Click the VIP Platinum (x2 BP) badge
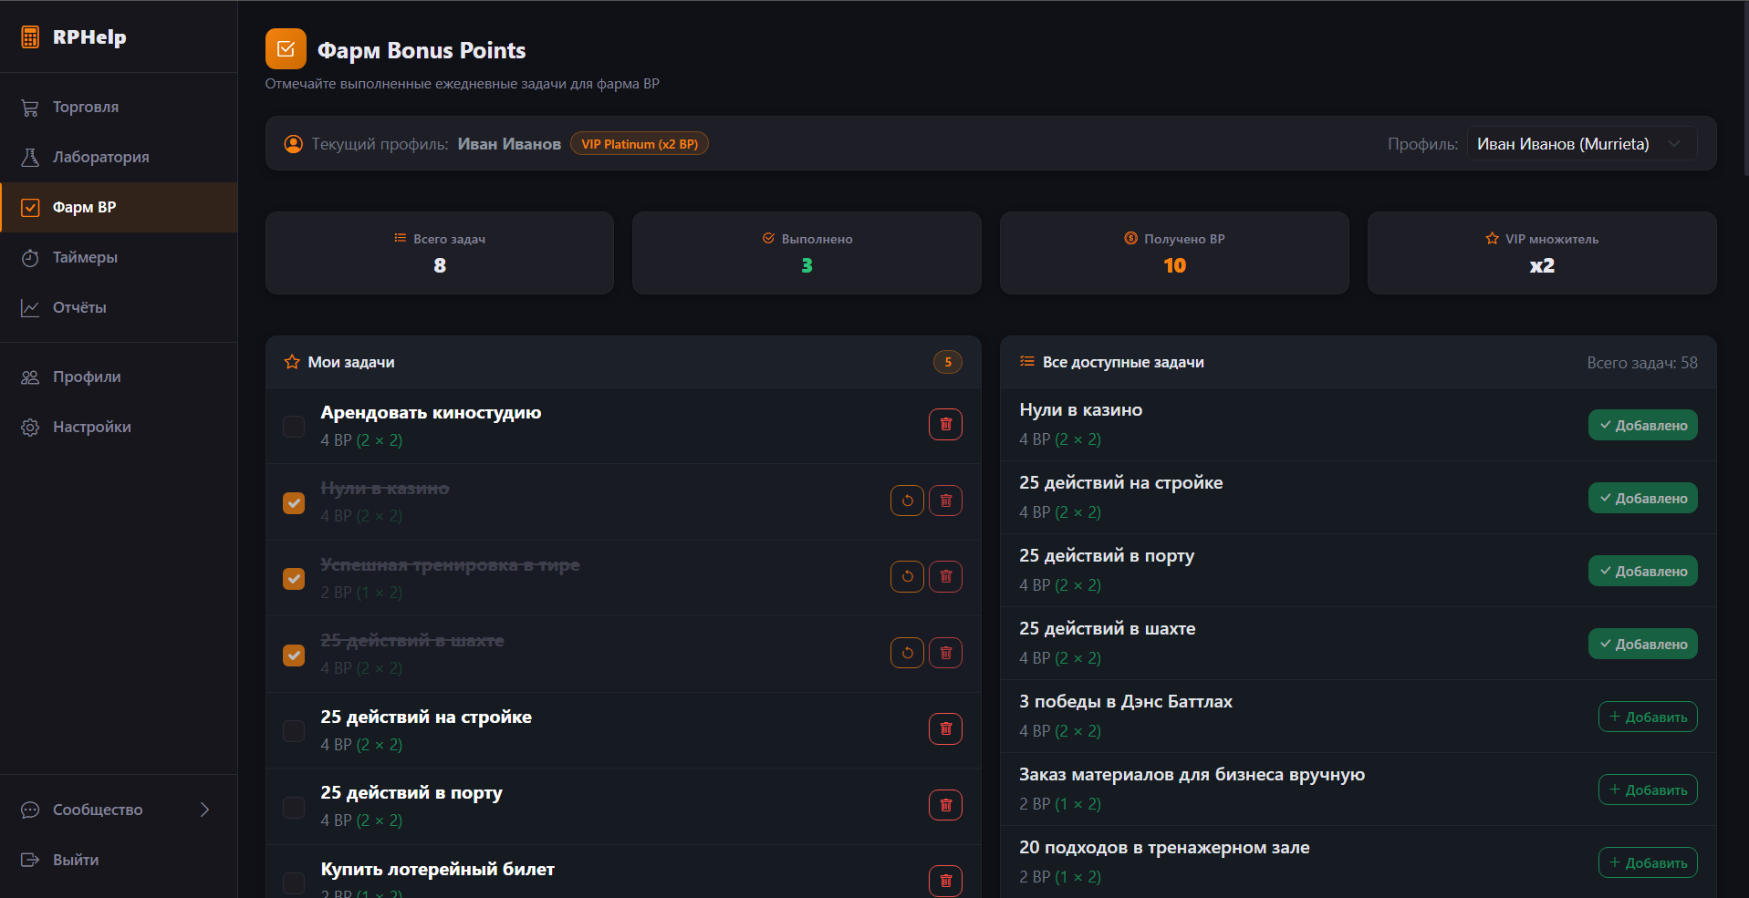 [x=640, y=144]
